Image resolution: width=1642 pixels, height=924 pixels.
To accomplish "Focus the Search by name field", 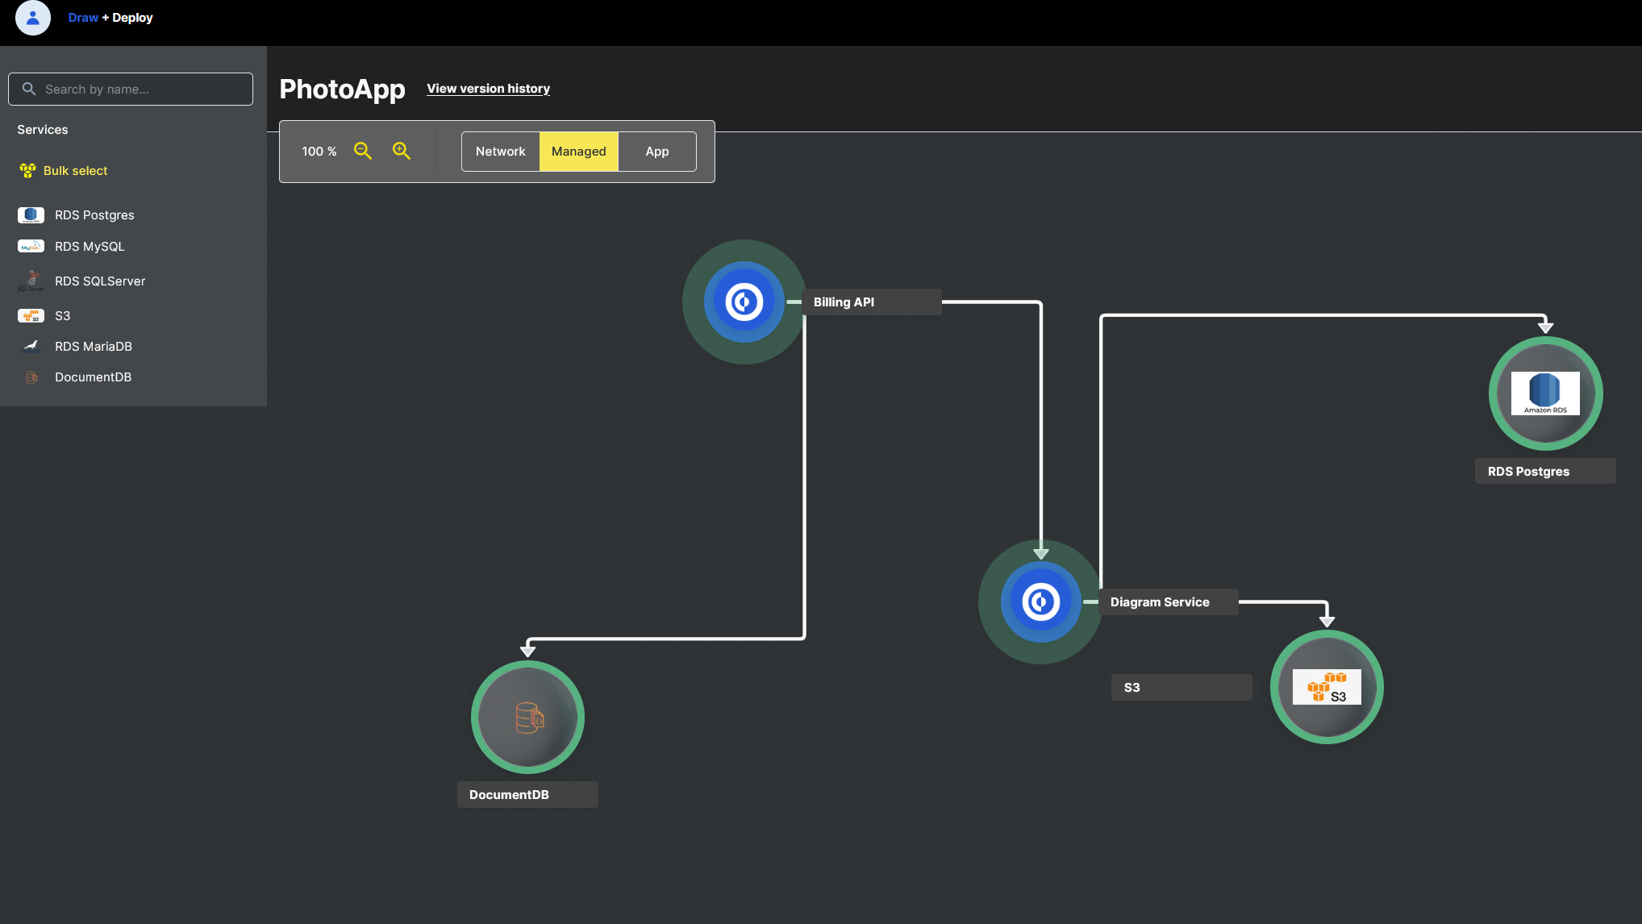I will pos(131,89).
